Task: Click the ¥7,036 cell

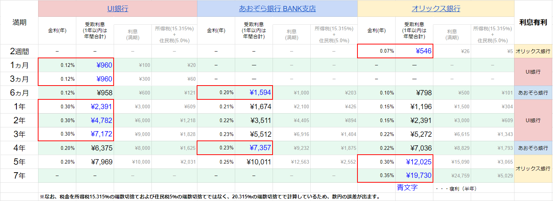Action: 414,148
